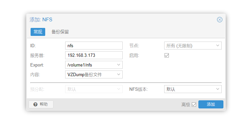
Task: Toggle the 启用 checkbox
Action: coord(167,55)
